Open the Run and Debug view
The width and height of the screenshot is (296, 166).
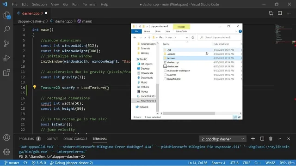tap(6, 58)
